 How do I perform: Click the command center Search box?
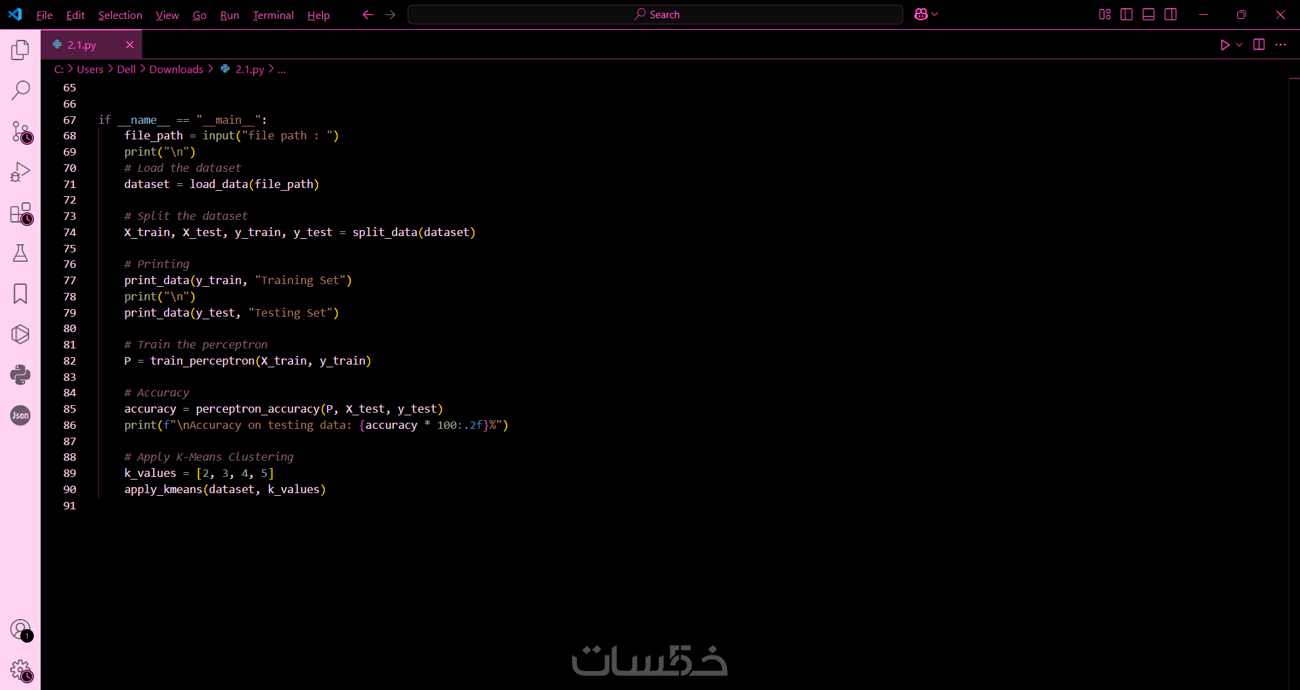coord(655,14)
